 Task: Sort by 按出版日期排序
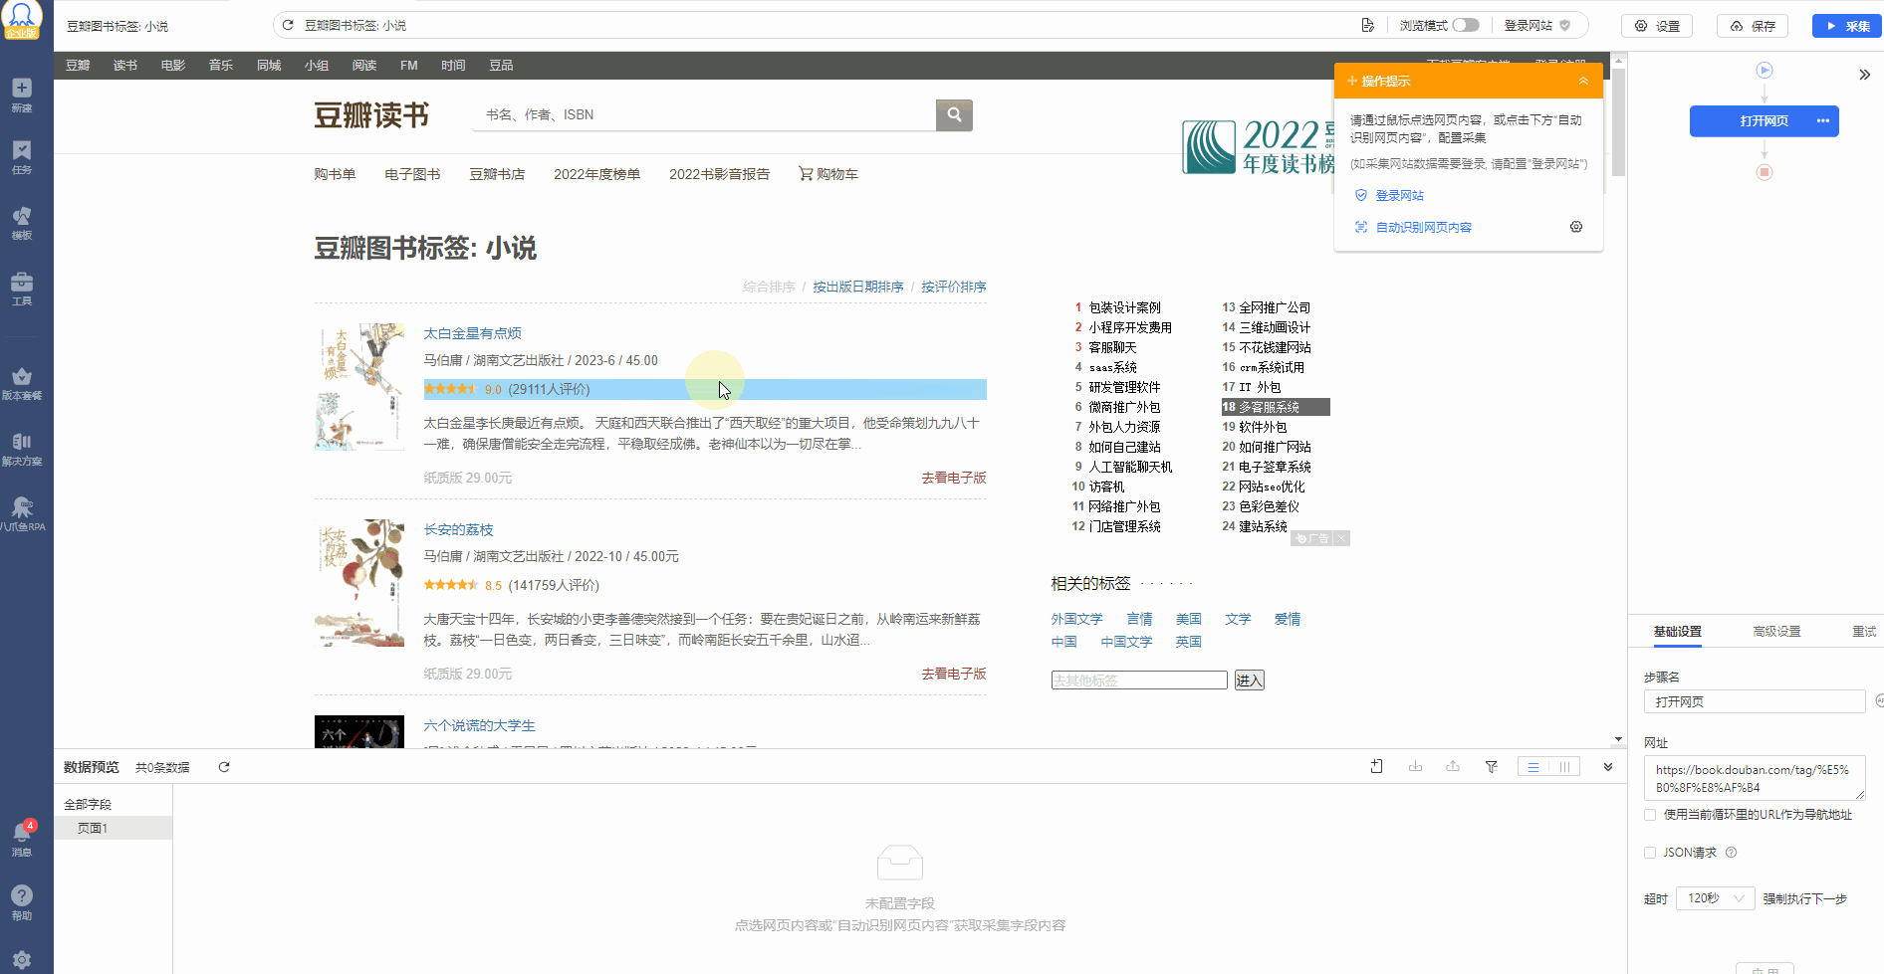(858, 287)
